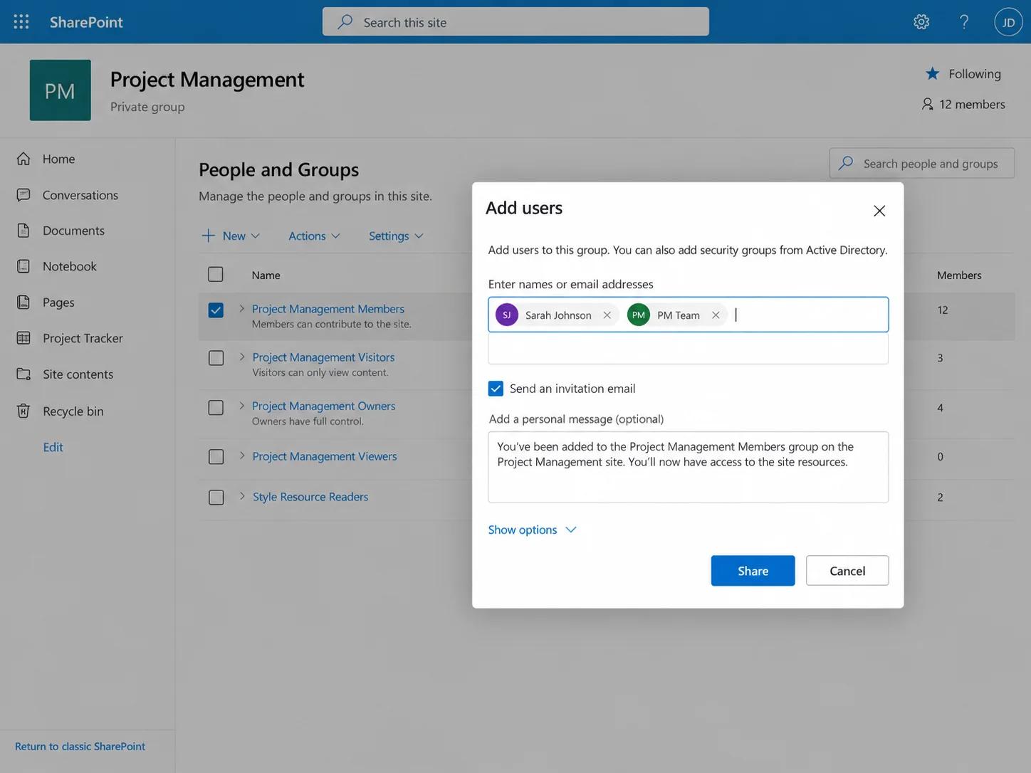Click the PM Team green avatar
The width and height of the screenshot is (1031, 773).
click(639, 315)
